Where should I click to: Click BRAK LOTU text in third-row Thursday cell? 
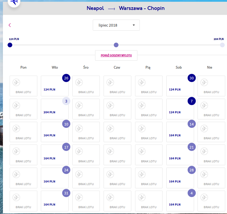117,138
